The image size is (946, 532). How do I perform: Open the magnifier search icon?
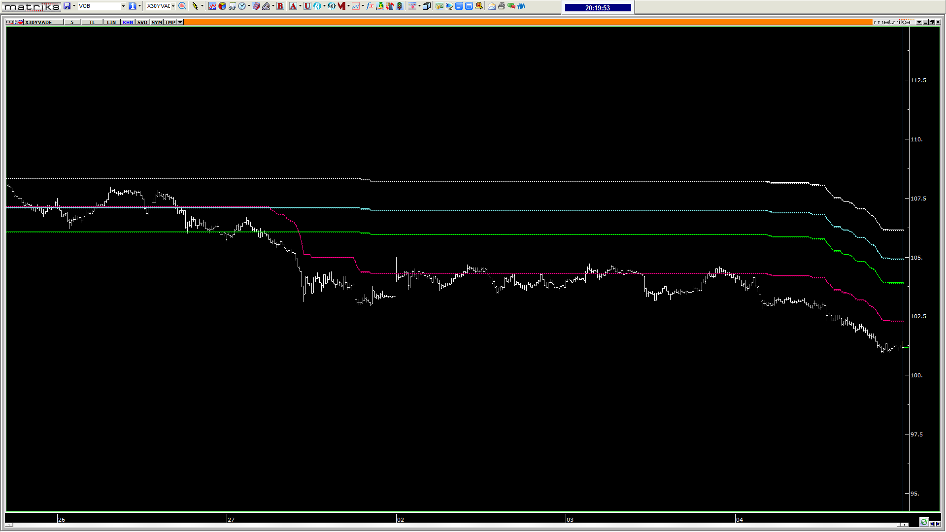coord(182,6)
